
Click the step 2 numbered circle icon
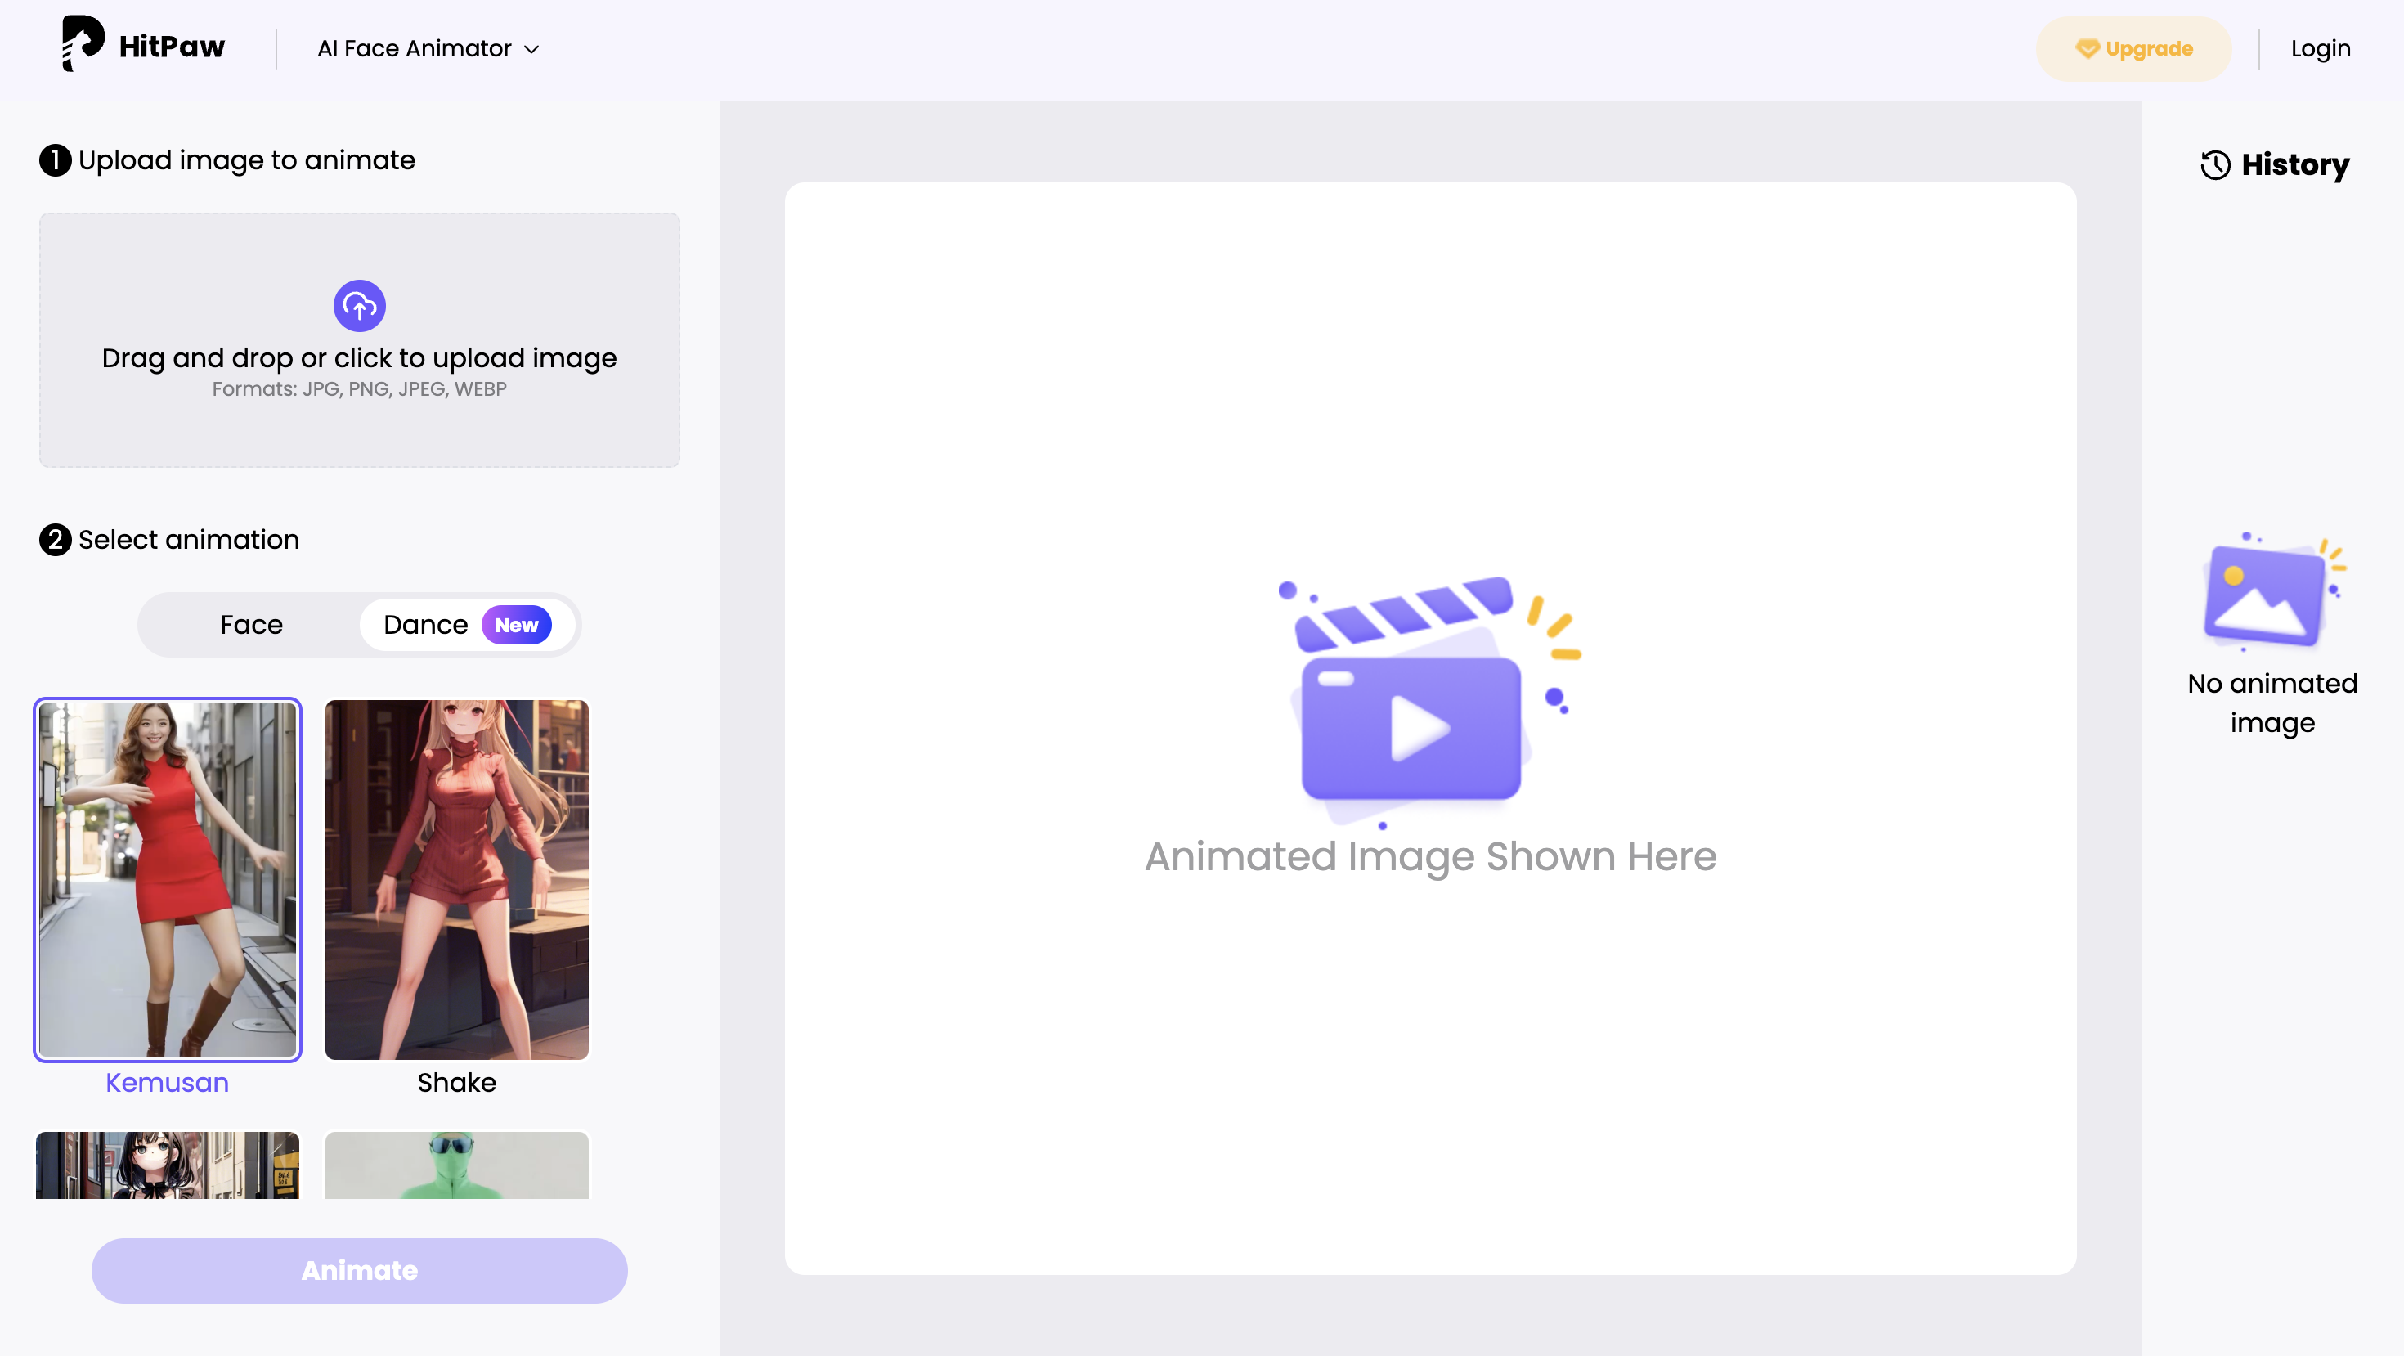(55, 538)
